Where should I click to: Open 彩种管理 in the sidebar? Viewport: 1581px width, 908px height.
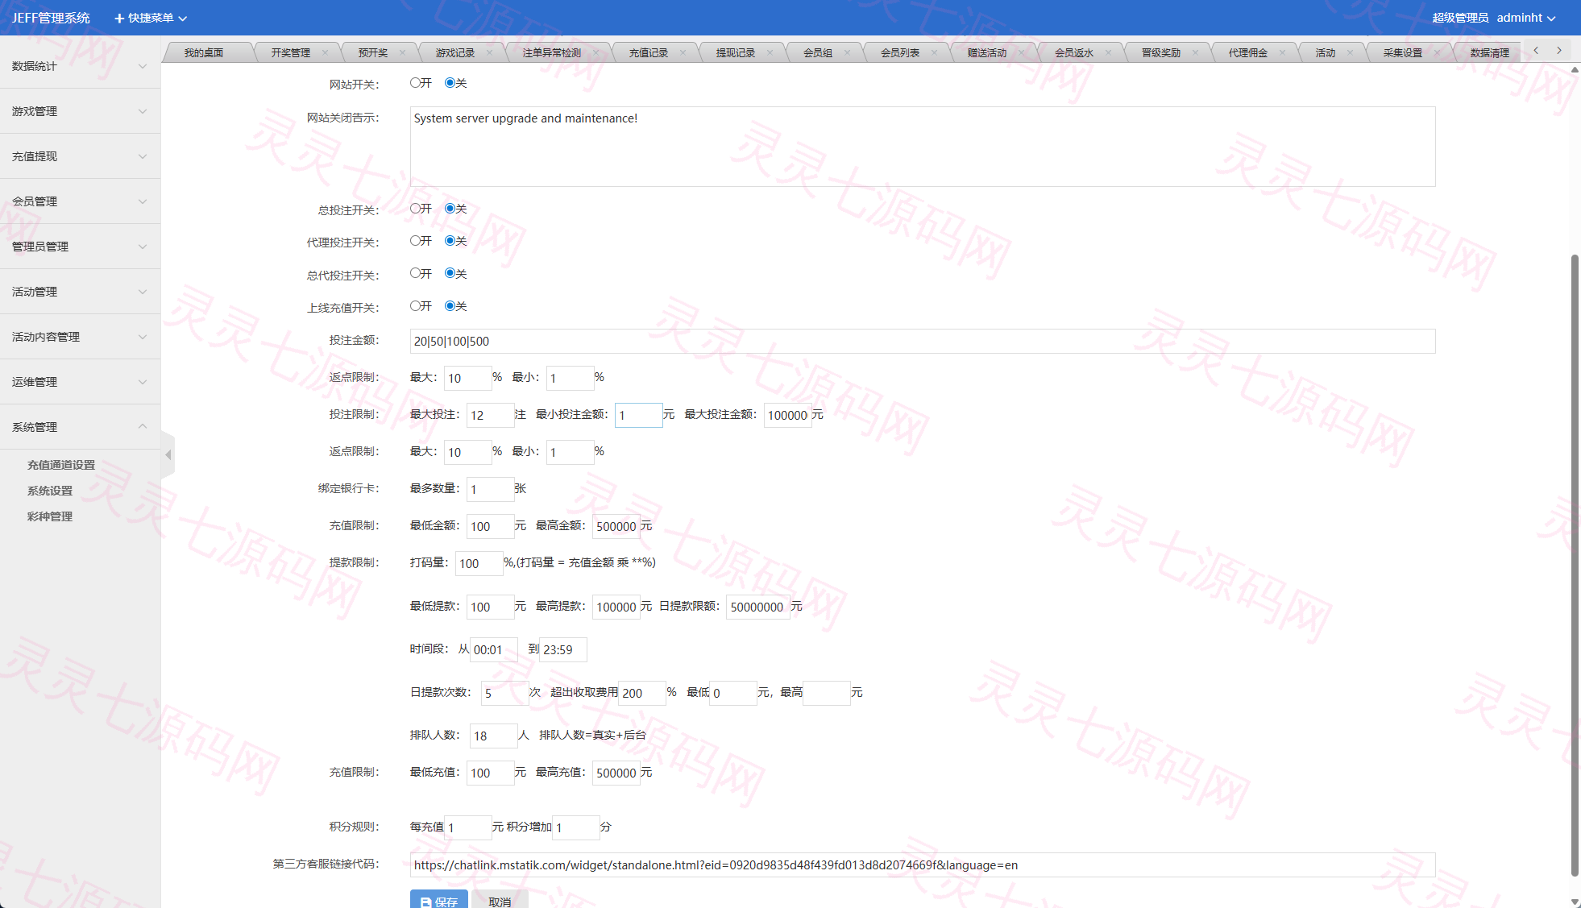50,516
